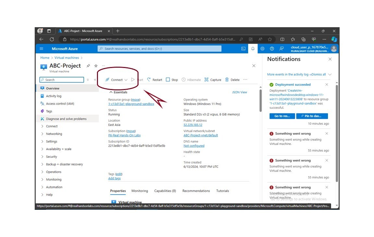Stop the virtual machine

pos(172,80)
